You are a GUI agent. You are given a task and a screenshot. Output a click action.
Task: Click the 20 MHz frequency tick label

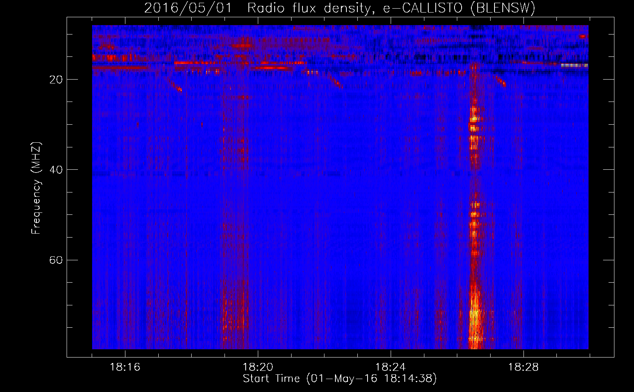[56, 80]
